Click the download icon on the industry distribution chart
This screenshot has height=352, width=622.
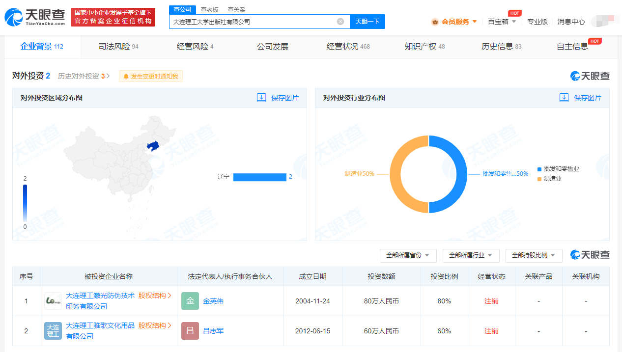[564, 98]
